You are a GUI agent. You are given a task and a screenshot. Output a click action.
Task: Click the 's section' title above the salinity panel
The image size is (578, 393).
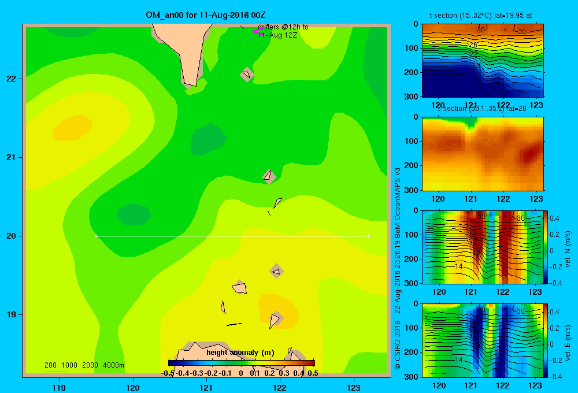[x=481, y=109]
